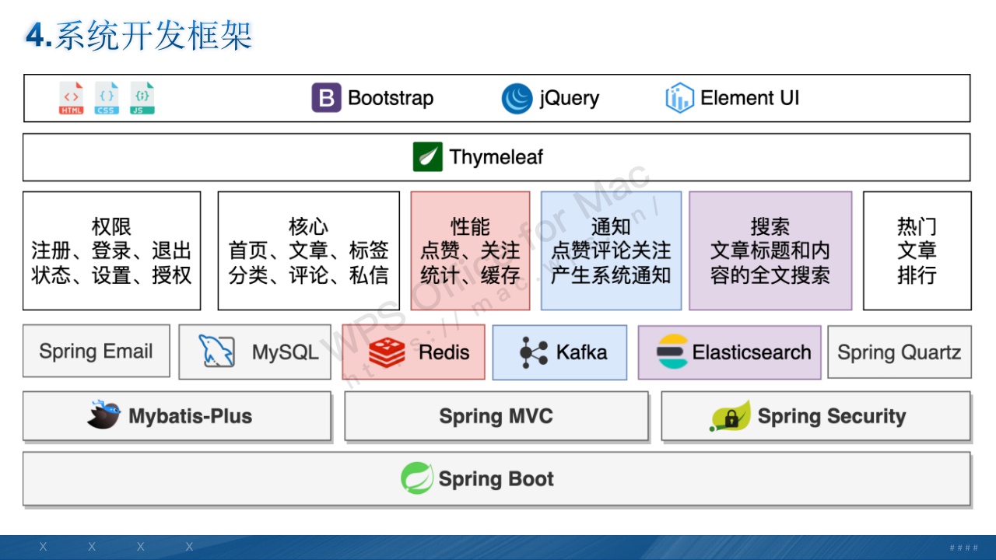Click the text 首页、文章、标签
Screen dimensions: 996x560
pyautogui.click(x=308, y=251)
